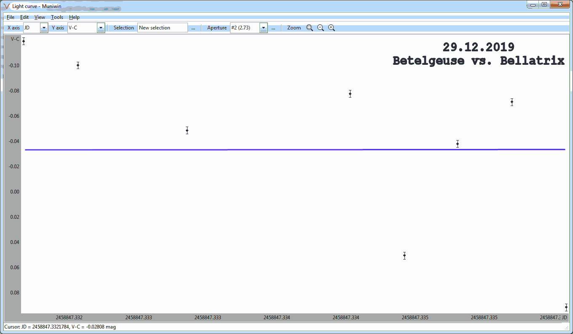Open the Edit menu

click(24, 17)
